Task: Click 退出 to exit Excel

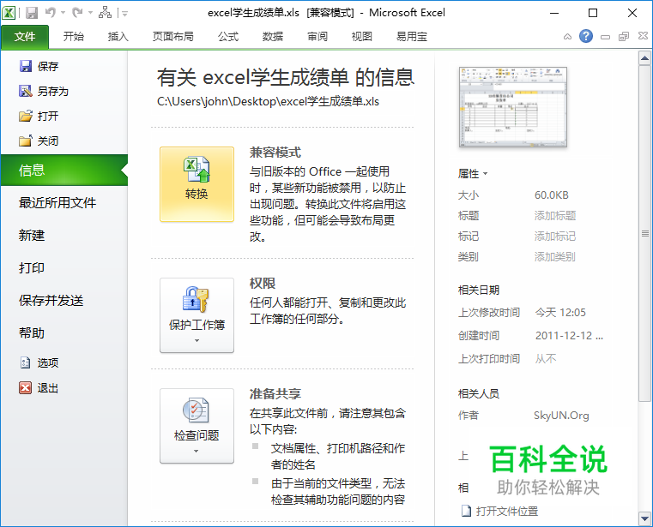Action: click(x=39, y=387)
